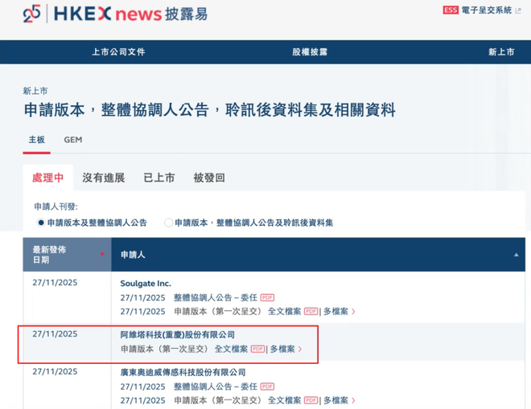Click the 25th anniversary logo icon
The height and width of the screenshot is (409, 531).
pyautogui.click(x=31, y=13)
